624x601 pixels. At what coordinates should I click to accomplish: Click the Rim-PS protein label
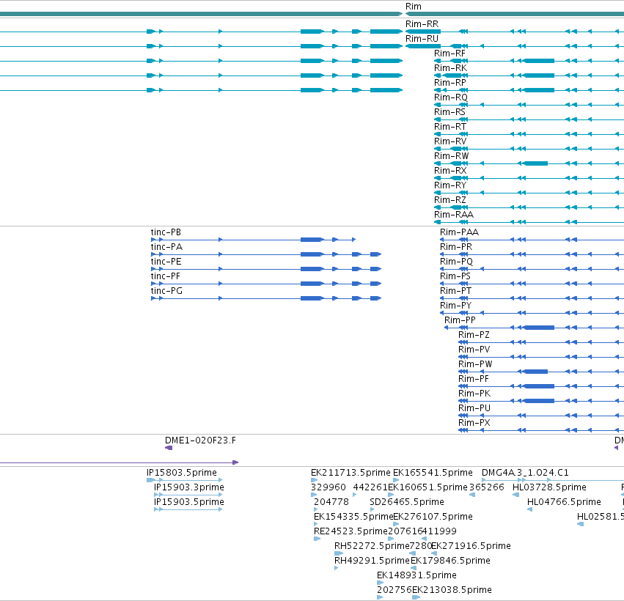455,276
